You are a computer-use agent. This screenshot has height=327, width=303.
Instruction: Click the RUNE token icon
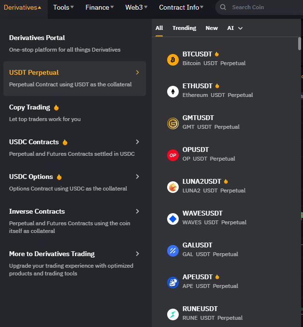[x=173, y=314]
